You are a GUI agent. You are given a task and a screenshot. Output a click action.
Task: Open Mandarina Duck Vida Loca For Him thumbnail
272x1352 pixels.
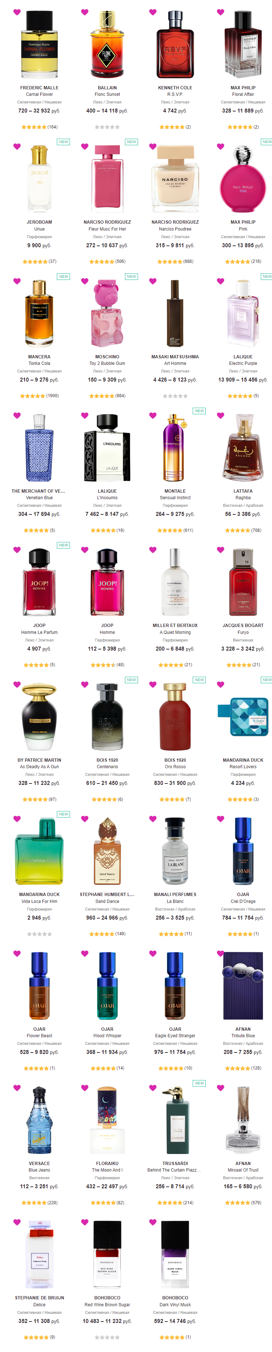coord(39,850)
